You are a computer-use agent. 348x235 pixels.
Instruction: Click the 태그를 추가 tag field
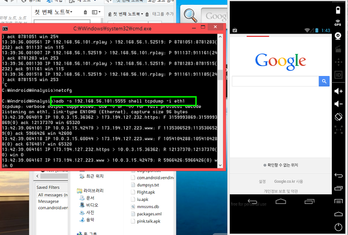pos(163,14)
